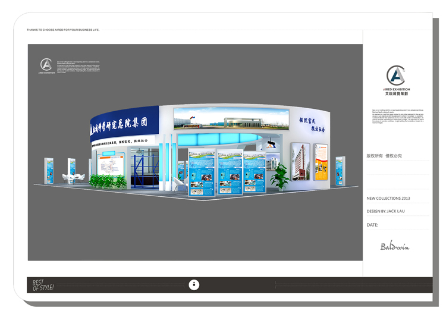
Task: Click the Baldwin signature
Action: click(x=395, y=246)
